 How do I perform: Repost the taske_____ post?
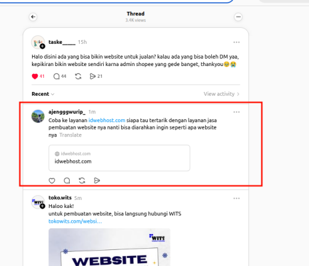(78, 77)
